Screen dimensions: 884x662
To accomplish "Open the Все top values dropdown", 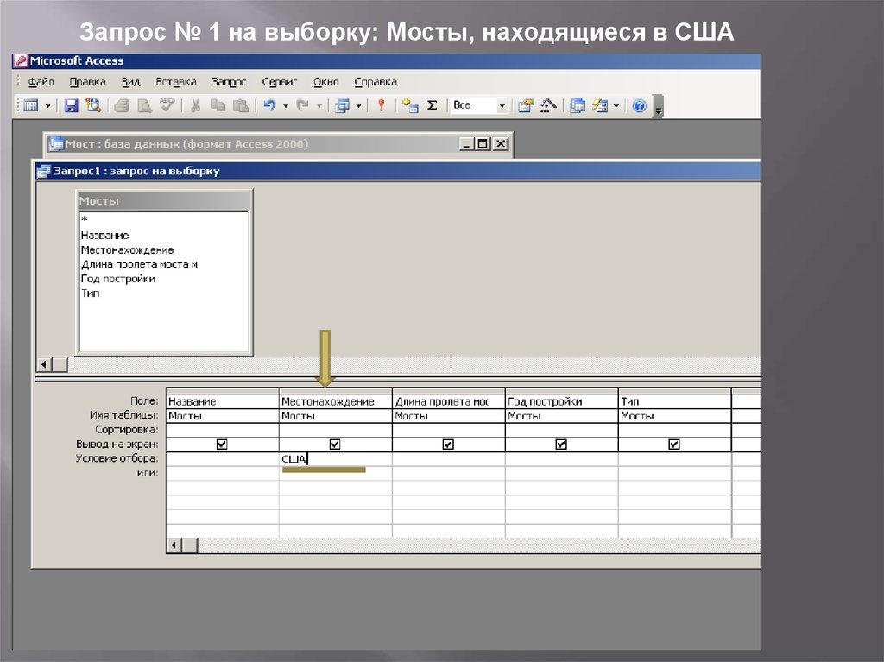I will click(x=502, y=105).
